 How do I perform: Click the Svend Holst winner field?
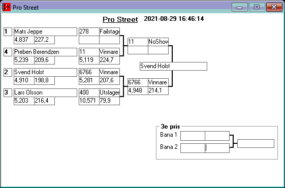click(x=173, y=66)
